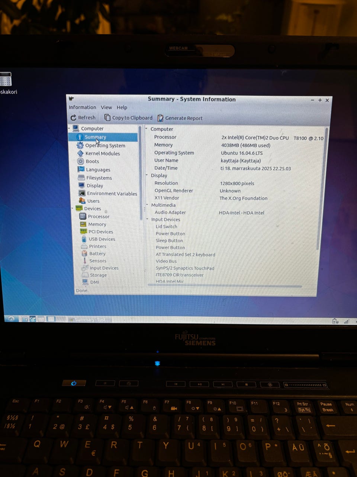Select the '4038MB (486MB used)' memory value
The width and height of the screenshot is (357, 477).
pyautogui.click(x=246, y=145)
